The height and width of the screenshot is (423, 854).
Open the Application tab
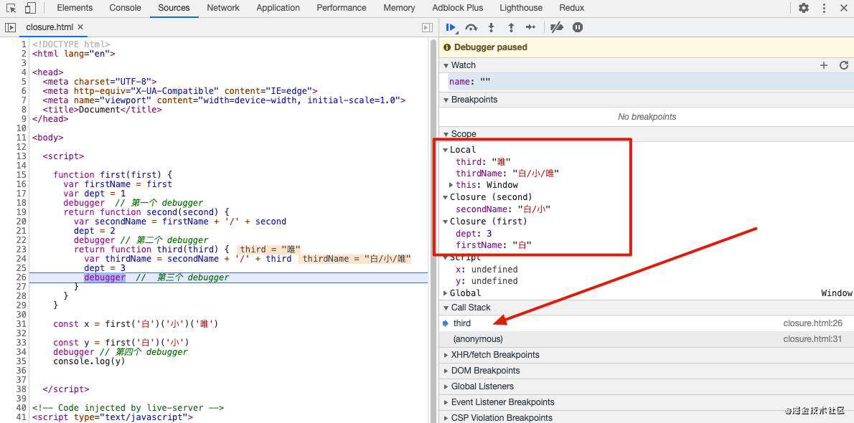[278, 8]
